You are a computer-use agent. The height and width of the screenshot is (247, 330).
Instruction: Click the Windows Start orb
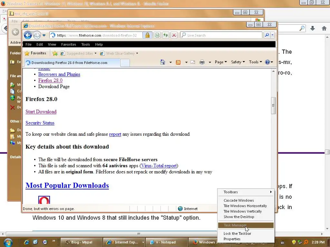click(x=8, y=242)
